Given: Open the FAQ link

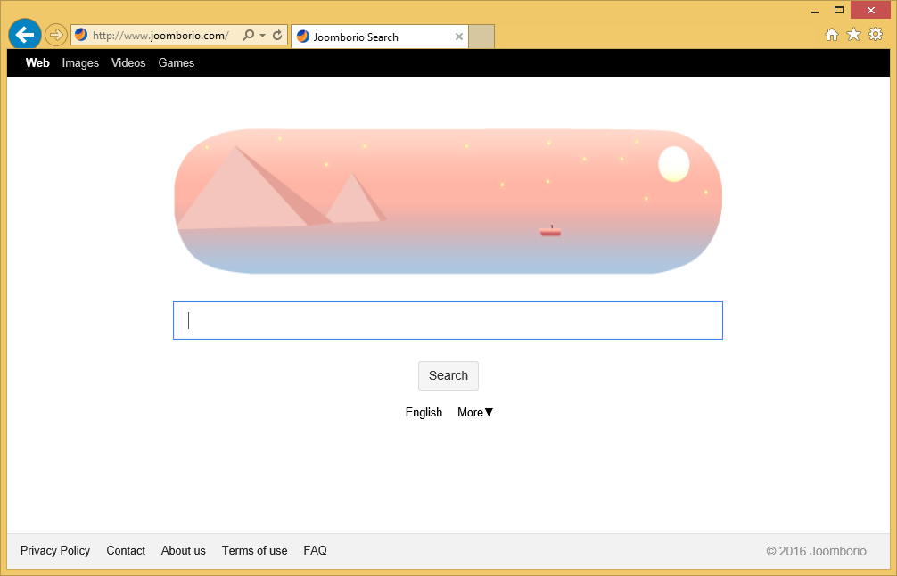Looking at the screenshot, I should [316, 550].
